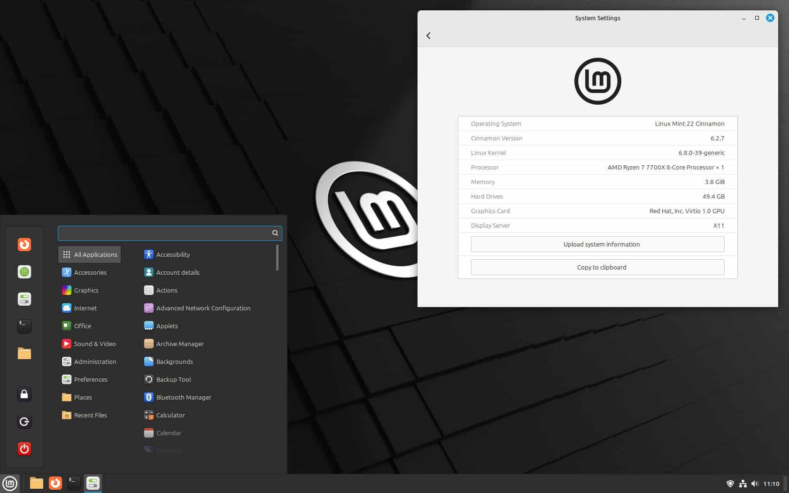Log out using the sidebar logout icon
The image size is (789, 493).
pyautogui.click(x=24, y=422)
